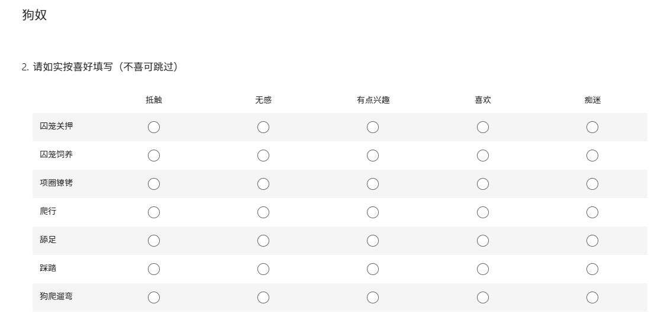Pick 有点兴趣 for 狗爬遛弯 row

point(373,297)
